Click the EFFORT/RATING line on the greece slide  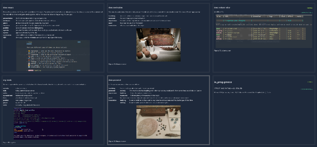click(x=228, y=88)
